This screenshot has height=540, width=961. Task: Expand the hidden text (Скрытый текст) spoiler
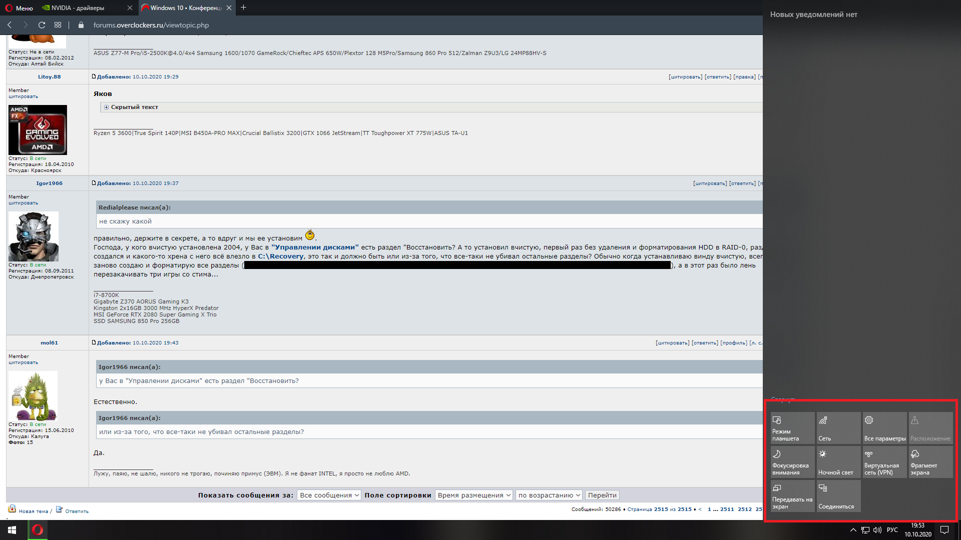point(107,107)
